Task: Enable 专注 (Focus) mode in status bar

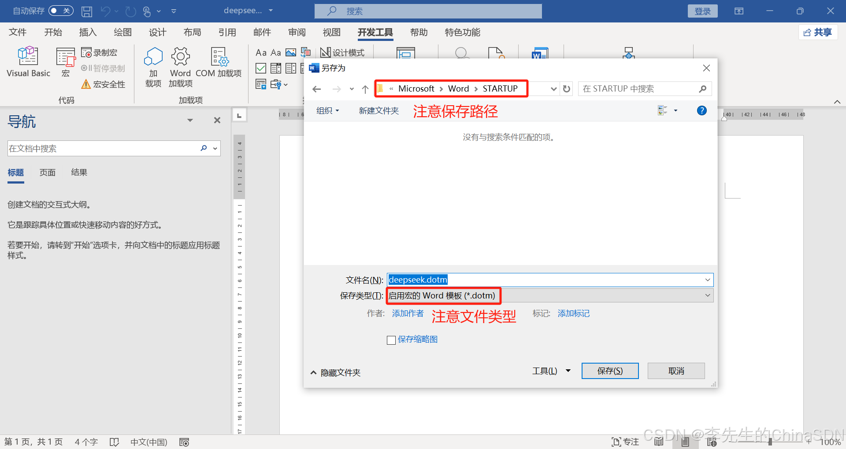Action: 625,442
